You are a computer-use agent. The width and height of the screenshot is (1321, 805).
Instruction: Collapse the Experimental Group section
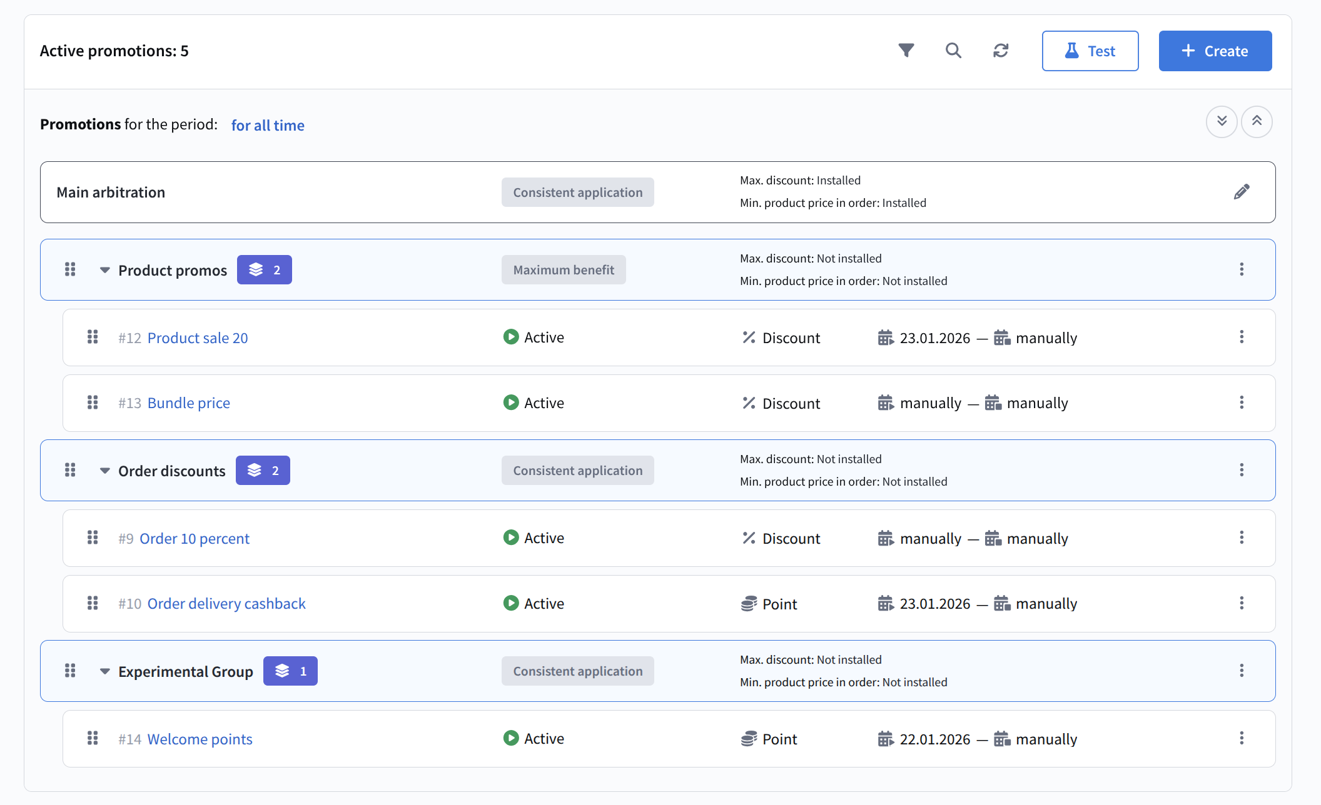[x=104, y=671]
